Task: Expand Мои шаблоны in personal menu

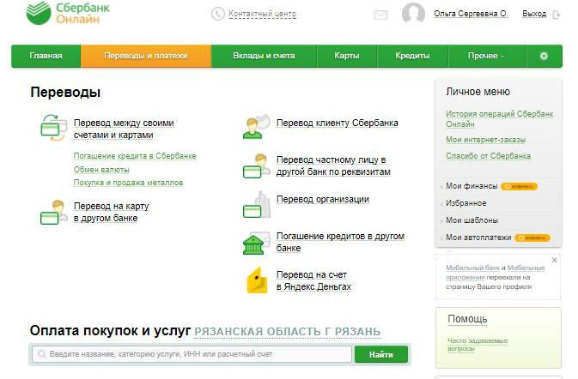Action: 472,220
